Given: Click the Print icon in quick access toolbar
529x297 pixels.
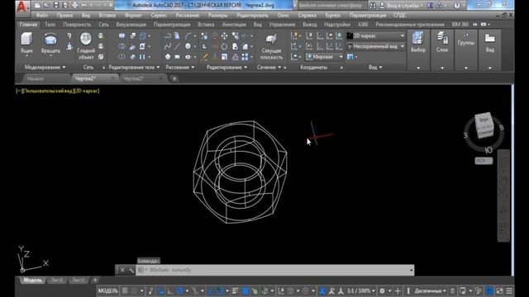Looking at the screenshot, I should 75,6.
